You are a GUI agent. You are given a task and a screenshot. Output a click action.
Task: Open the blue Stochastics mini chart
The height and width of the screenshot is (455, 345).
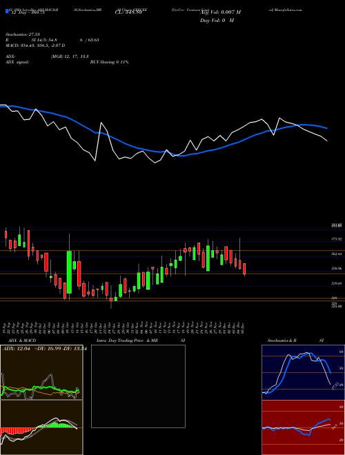click(303, 372)
